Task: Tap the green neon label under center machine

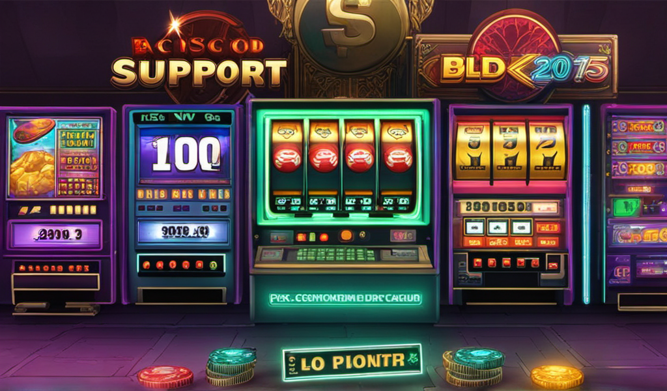Action: [x=345, y=298]
